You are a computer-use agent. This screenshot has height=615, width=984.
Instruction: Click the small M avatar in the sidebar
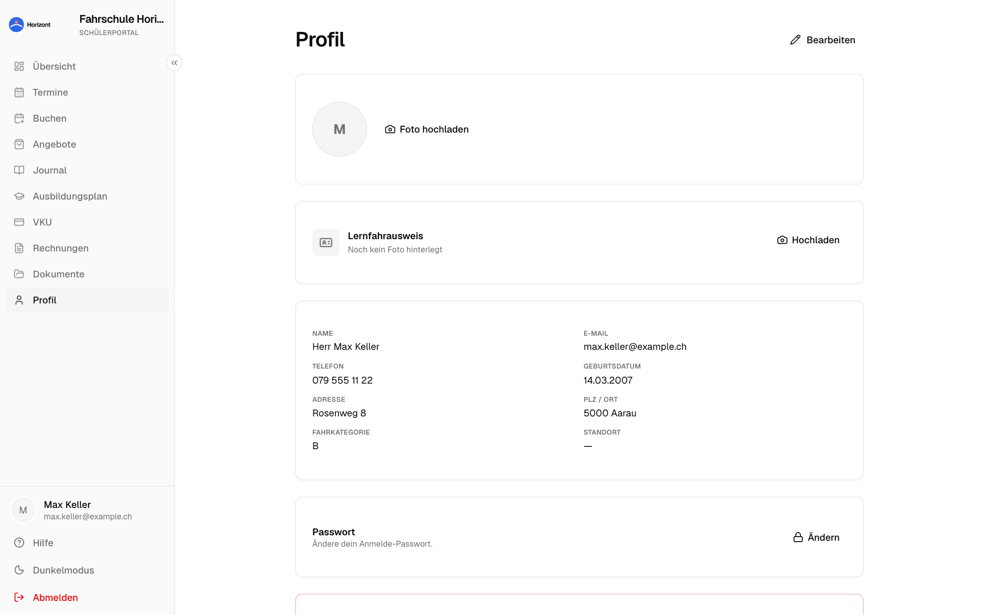[23, 510]
